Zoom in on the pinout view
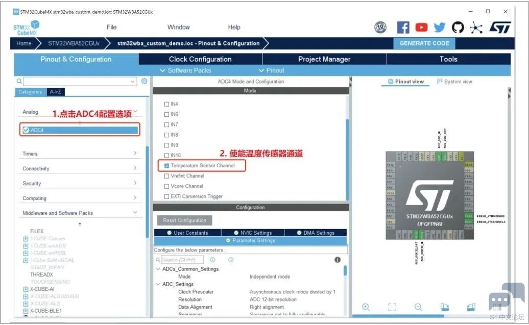529x325 pixels. [x=366, y=307]
